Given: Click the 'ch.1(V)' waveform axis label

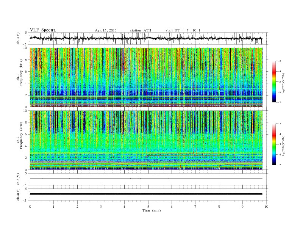Looking at the screenshot, I should (x=18, y=38).
